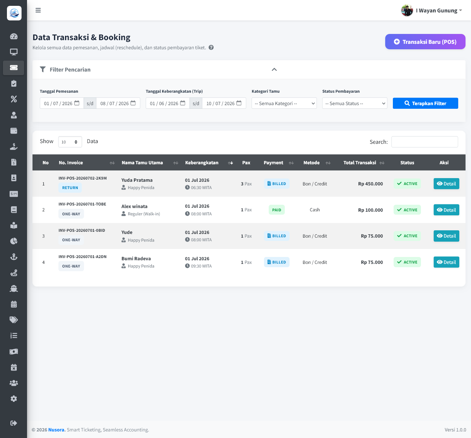The height and width of the screenshot is (438, 471).
Task: Open the user-tie agent icon in sidebar
Action: 14,115
